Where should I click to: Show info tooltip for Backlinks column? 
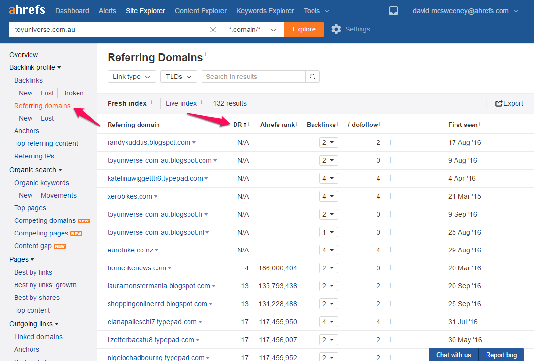(x=337, y=124)
